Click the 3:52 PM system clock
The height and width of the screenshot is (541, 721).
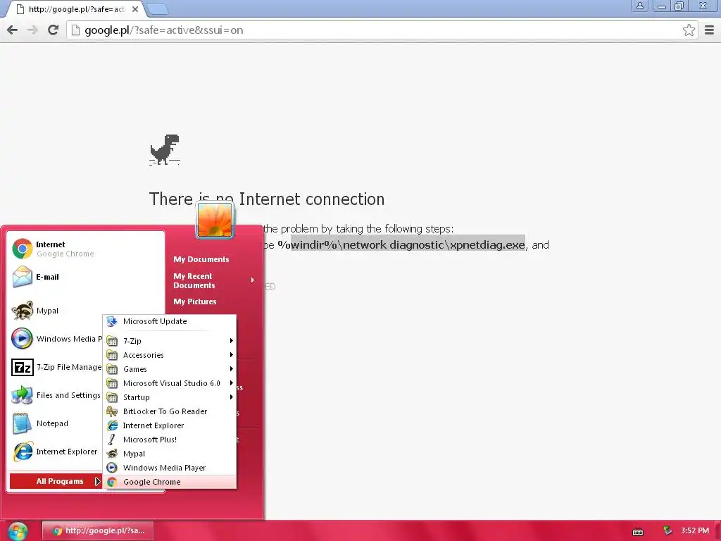pyautogui.click(x=694, y=531)
